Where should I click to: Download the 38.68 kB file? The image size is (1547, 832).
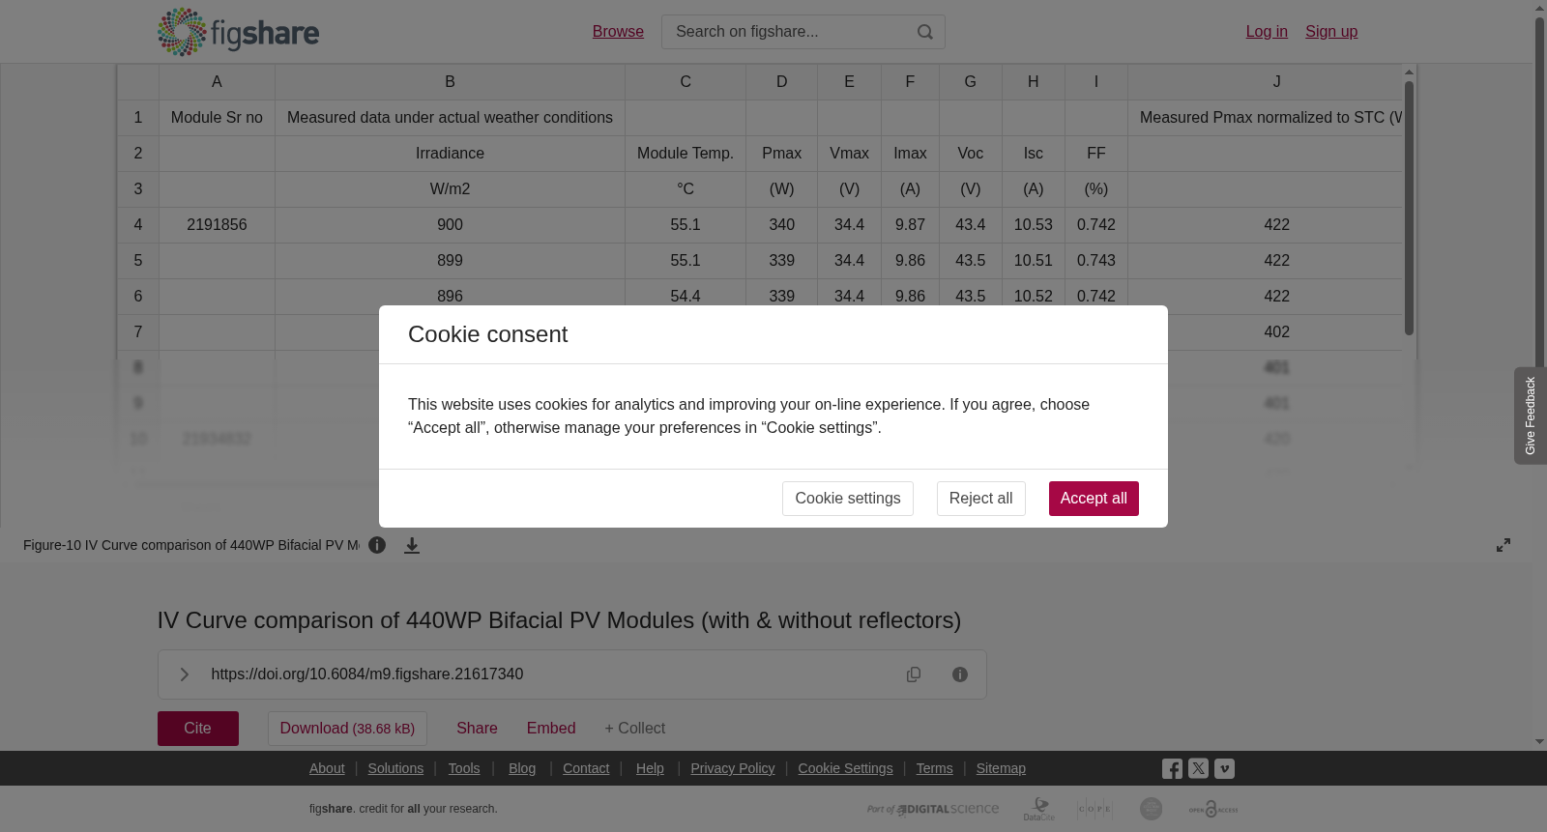point(347,729)
